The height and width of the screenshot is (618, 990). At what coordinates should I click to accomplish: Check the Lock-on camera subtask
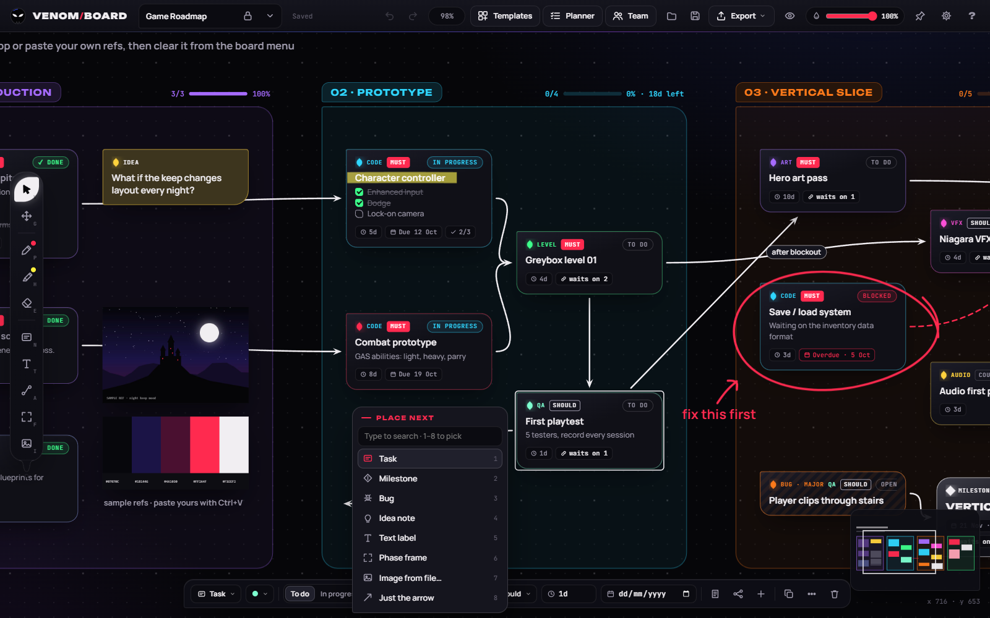359,214
